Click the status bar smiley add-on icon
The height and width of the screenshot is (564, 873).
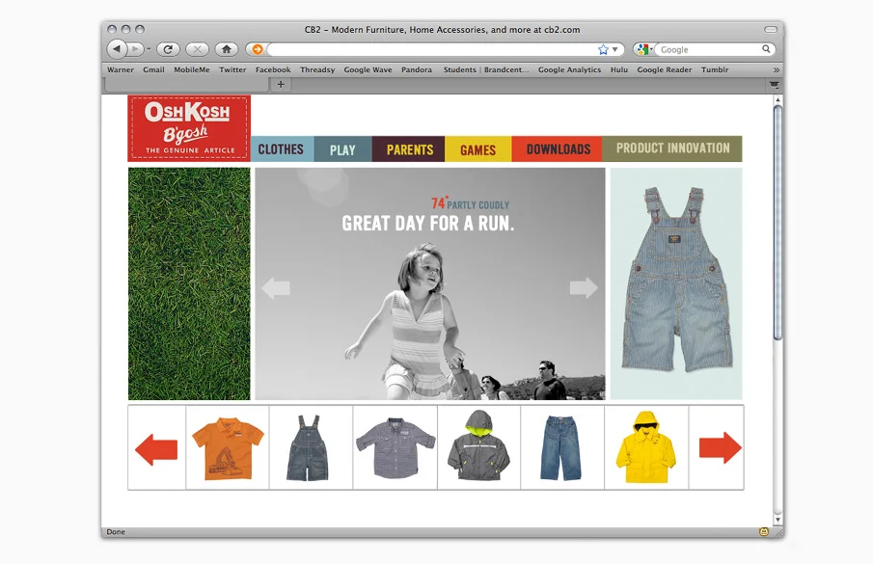coord(764,532)
